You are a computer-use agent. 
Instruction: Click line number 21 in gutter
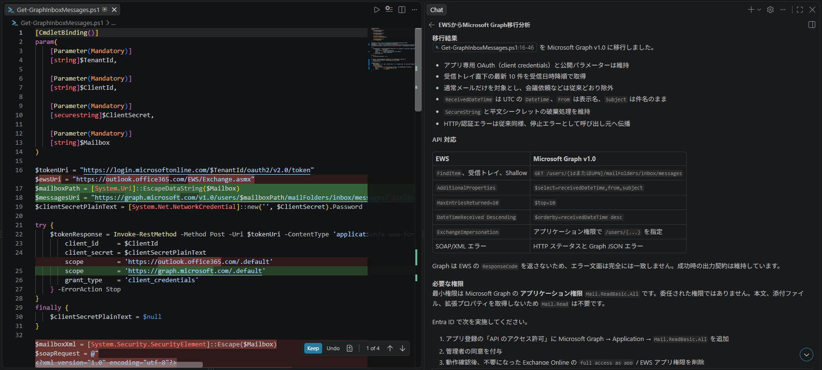tap(19, 225)
